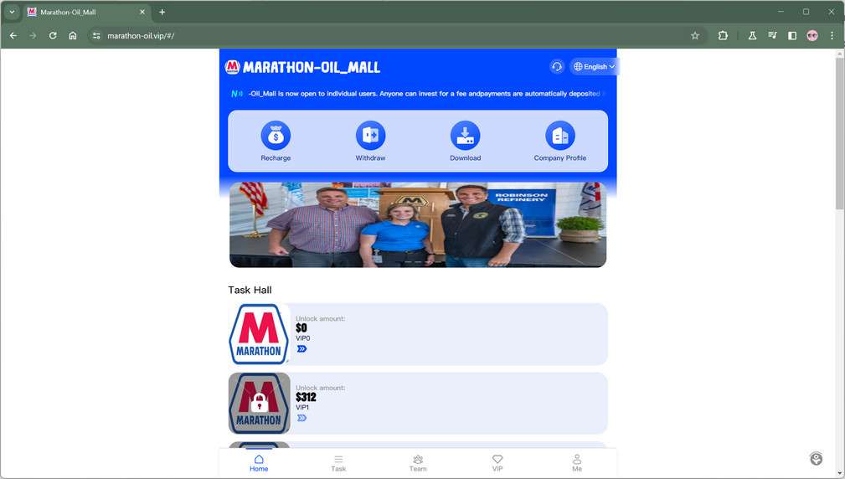Toggle the browser side panel
845x479 pixels.
(x=792, y=35)
